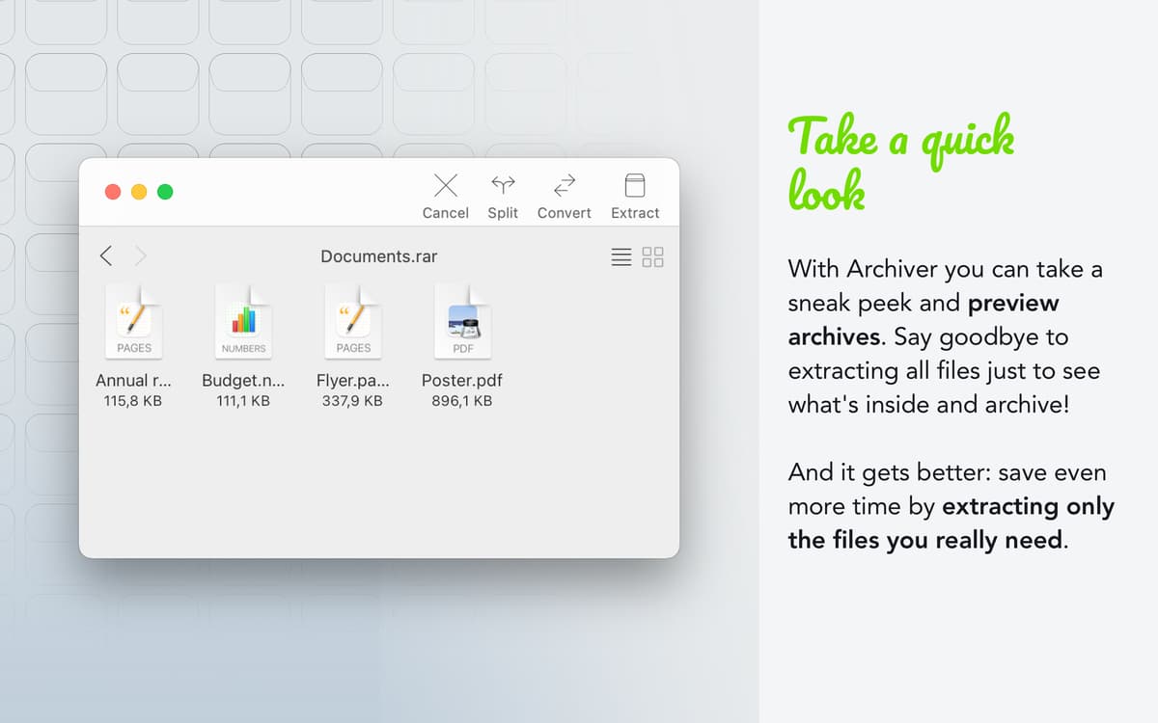Maximize the window with green button
Image resolution: width=1158 pixels, height=723 pixels.
pyautogui.click(x=165, y=192)
